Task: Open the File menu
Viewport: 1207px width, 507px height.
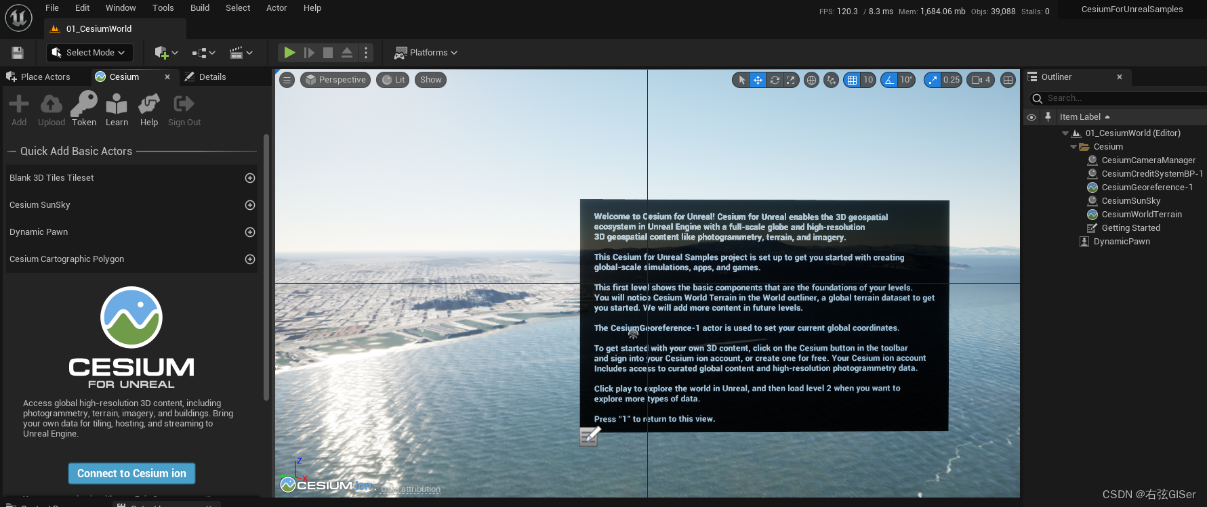Action: [x=52, y=8]
